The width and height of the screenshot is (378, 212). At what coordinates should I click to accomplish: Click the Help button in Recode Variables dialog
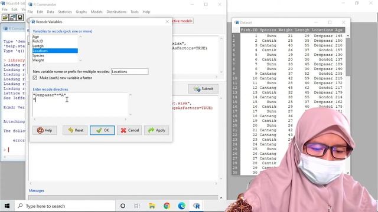tap(45, 130)
